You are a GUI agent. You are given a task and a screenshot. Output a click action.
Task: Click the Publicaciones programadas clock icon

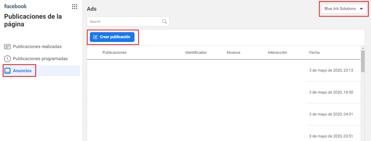8,59
